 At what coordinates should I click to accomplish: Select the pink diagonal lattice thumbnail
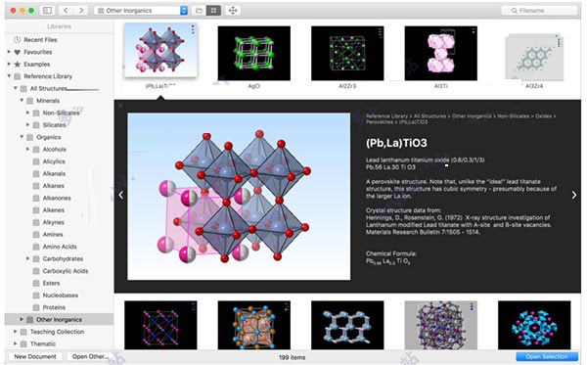click(160, 325)
